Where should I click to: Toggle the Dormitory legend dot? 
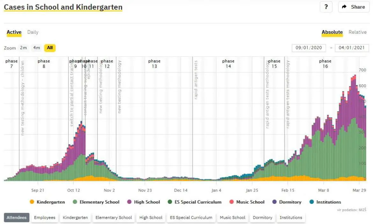tap(274, 202)
